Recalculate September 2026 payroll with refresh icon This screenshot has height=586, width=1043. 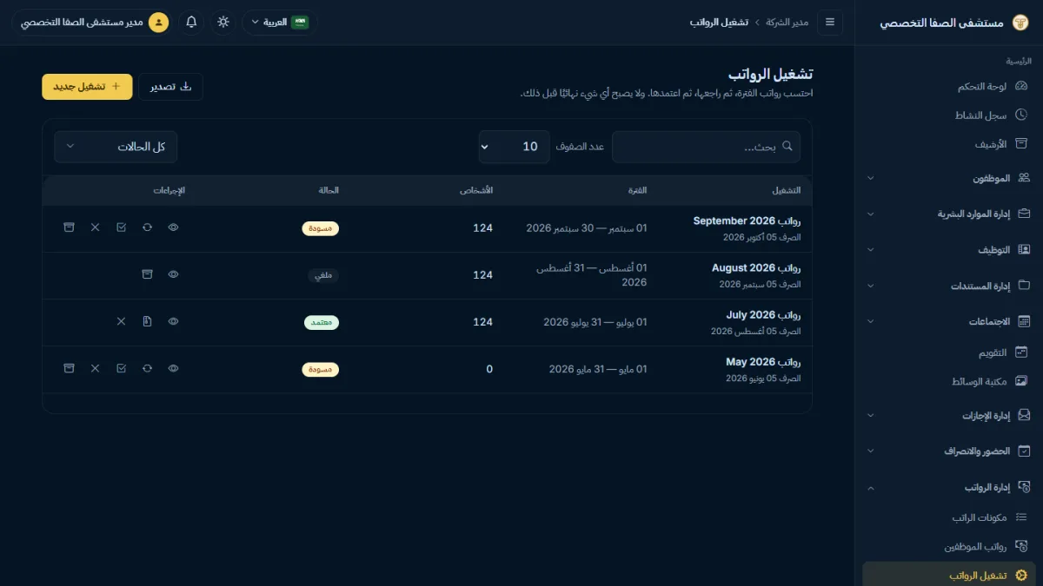(x=147, y=227)
